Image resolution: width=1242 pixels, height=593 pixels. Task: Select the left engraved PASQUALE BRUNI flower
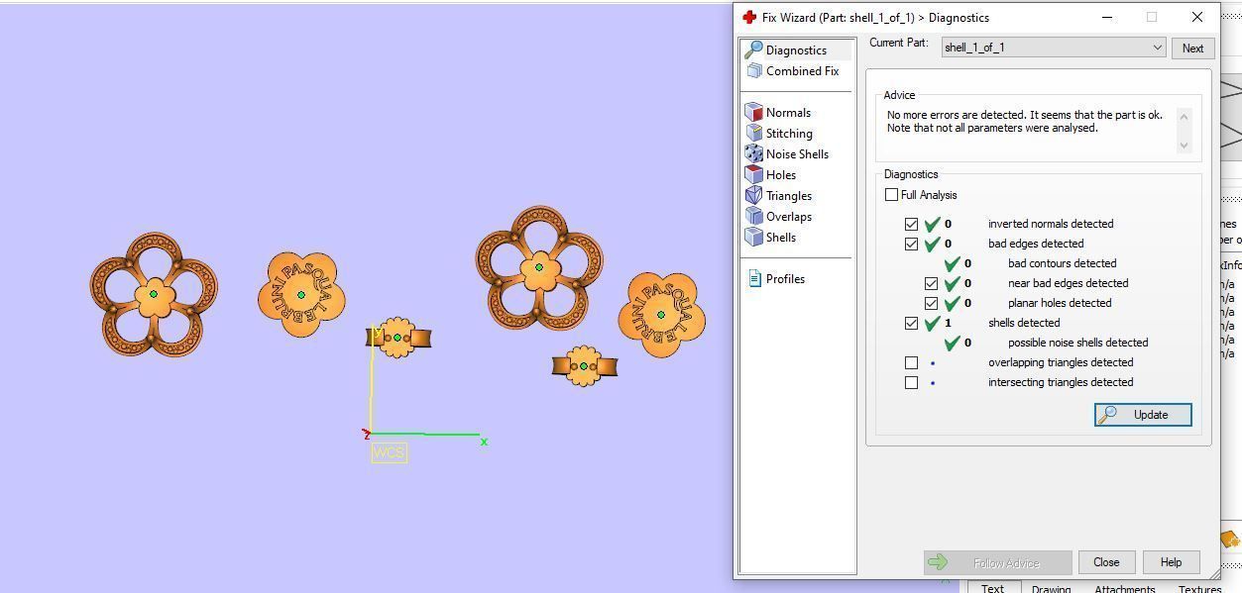coord(301,294)
